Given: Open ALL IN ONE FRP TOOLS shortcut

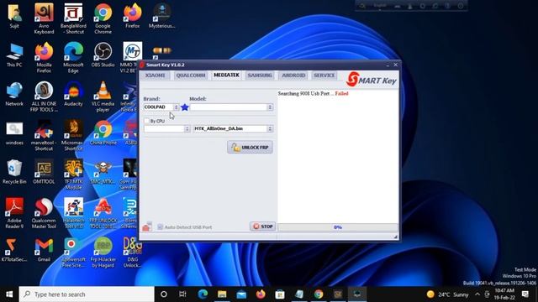Looking at the screenshot, I should tap(44, 96).
